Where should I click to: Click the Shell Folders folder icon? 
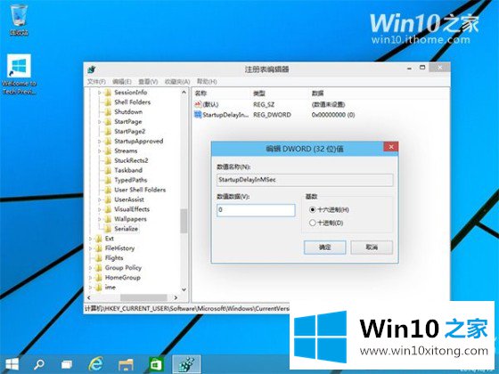point(108,102)
